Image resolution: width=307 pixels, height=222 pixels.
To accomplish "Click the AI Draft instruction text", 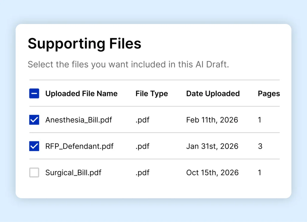I will tap(128, 64).
